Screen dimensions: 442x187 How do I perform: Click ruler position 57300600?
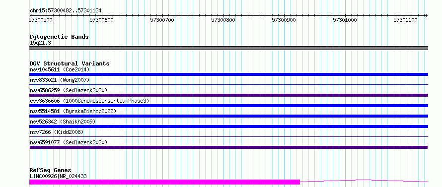[x=101, y=20]
